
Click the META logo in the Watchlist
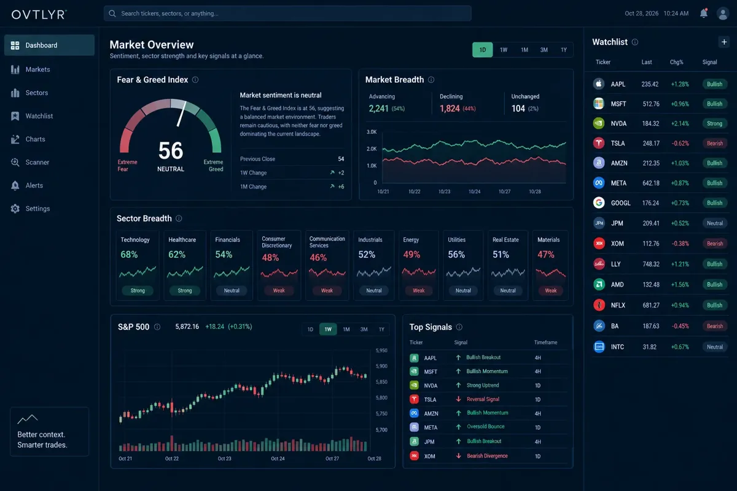pyautogui.click(x=599, y=183)
